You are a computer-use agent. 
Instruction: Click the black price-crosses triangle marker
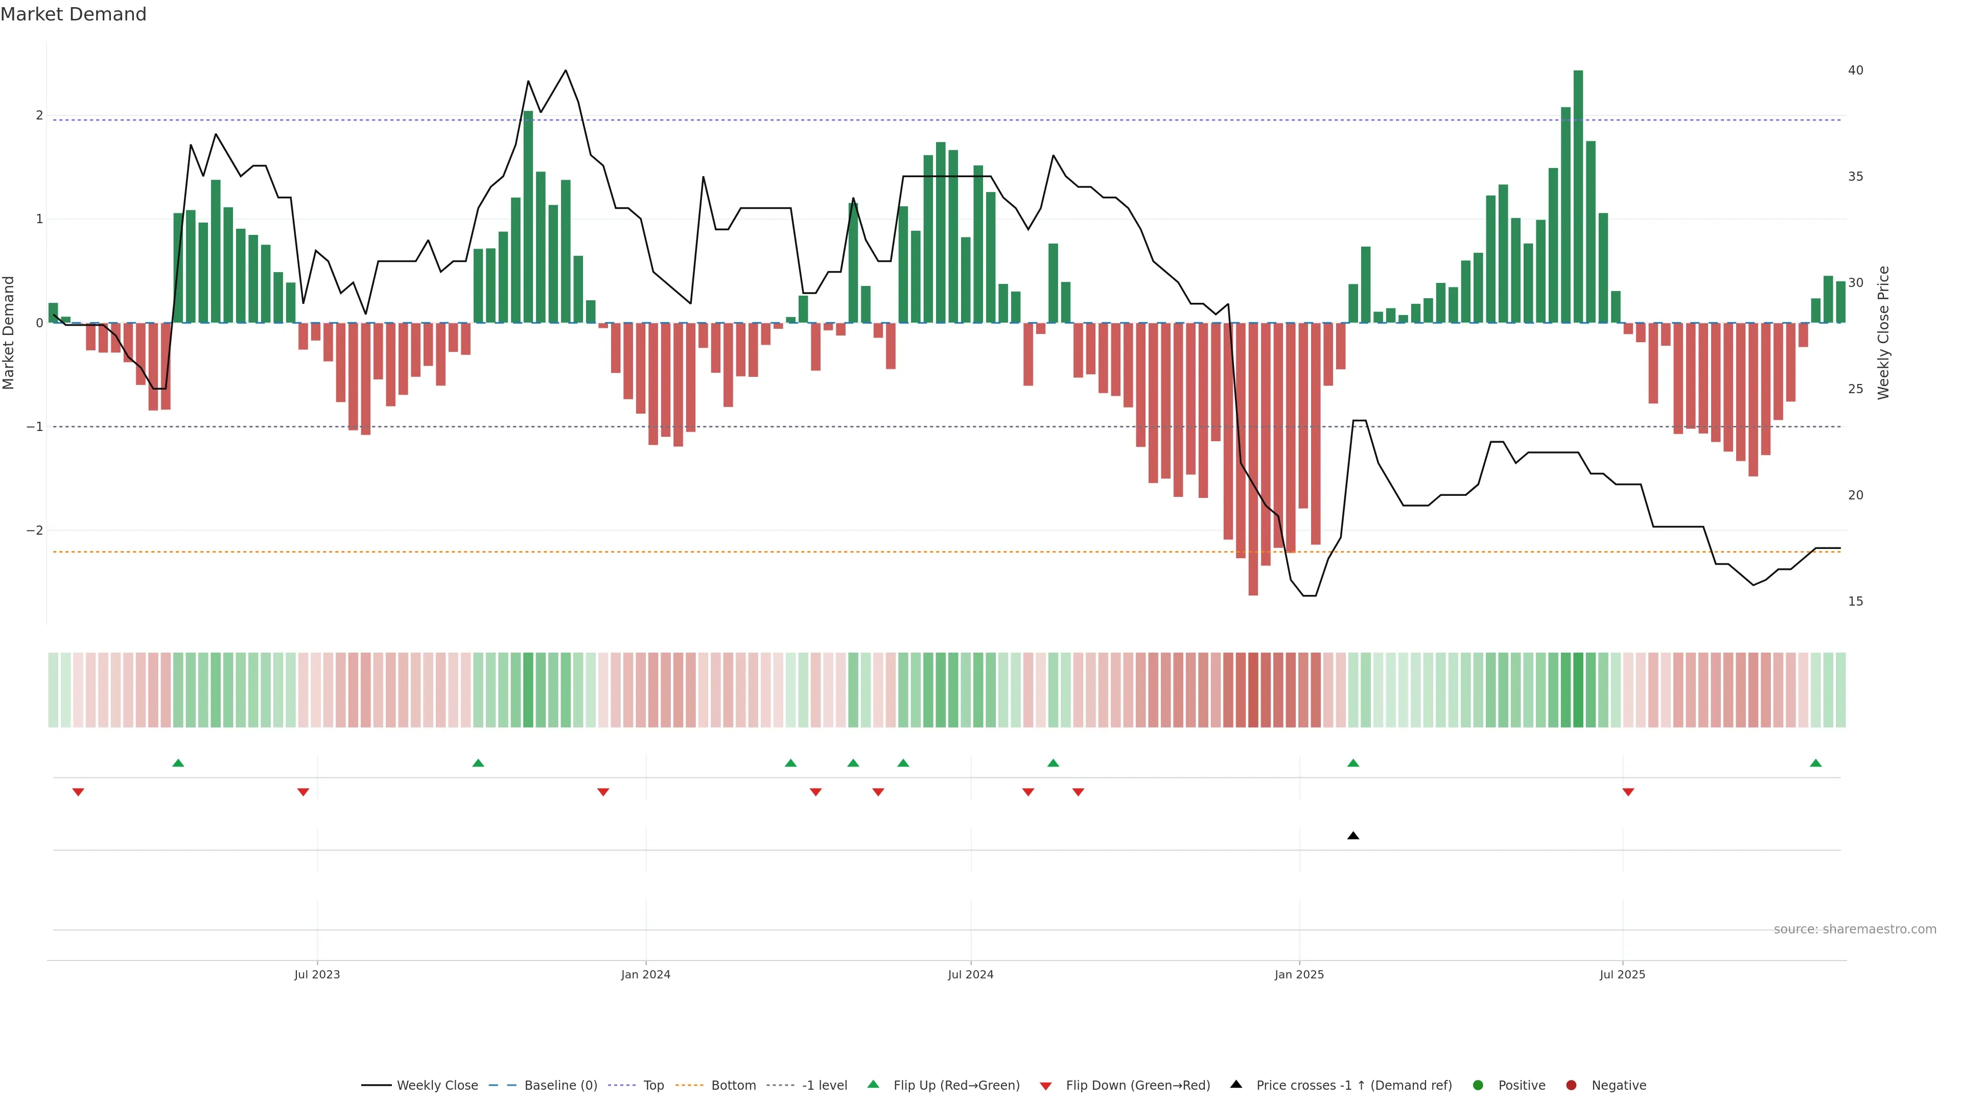[1352, 836]
